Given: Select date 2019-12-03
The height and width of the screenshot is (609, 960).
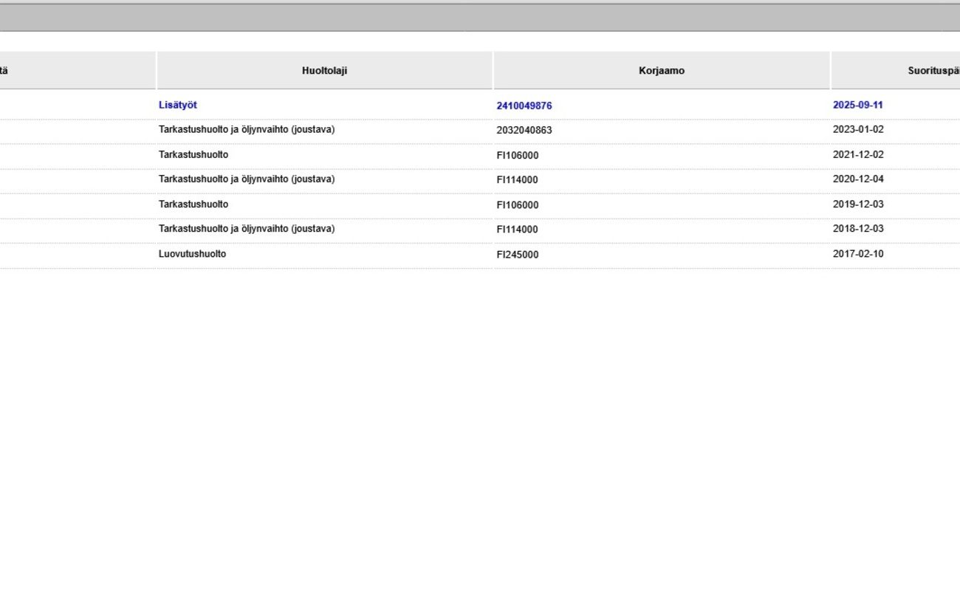Looking at the screenshot, I should tap(858, 204).
